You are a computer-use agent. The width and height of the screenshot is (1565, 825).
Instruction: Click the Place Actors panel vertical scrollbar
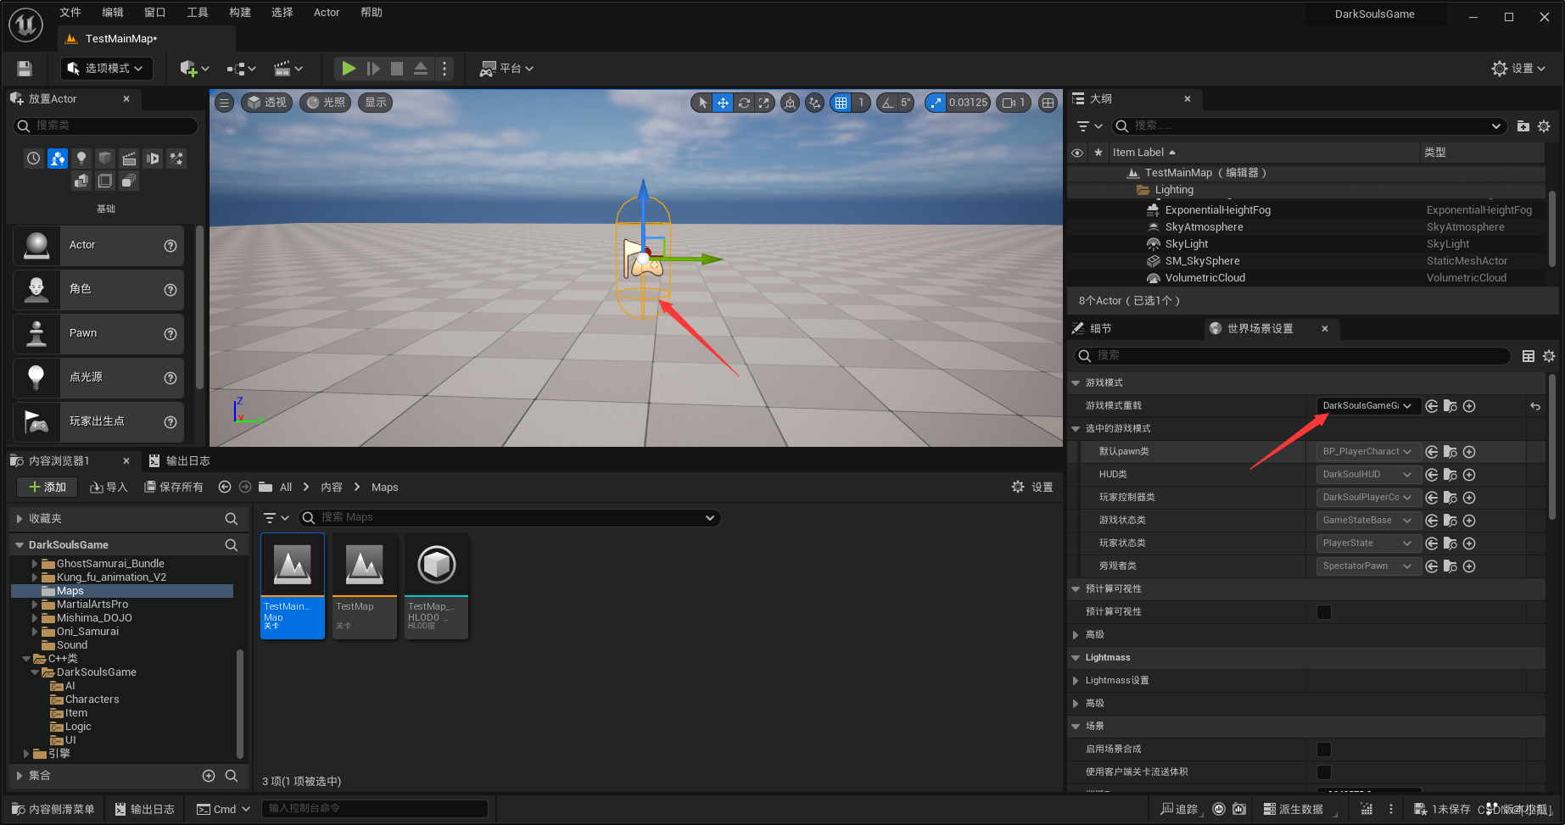(199, 307)
